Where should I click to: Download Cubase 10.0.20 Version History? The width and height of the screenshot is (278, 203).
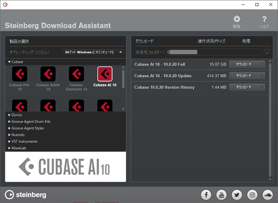click(244, 87)
